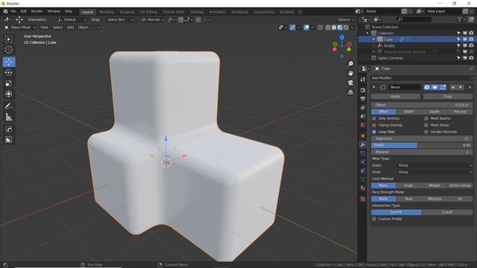This screenshot has width=477, height=268.
Task: Open the Material properties tab
Action: [363, 188]
